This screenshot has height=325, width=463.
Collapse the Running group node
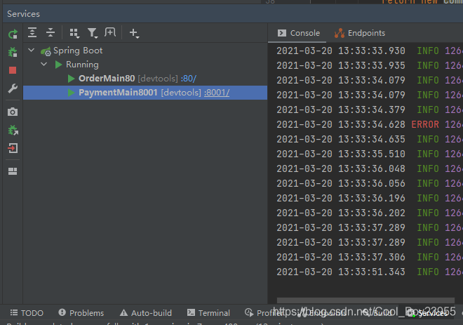pos(43,64)
